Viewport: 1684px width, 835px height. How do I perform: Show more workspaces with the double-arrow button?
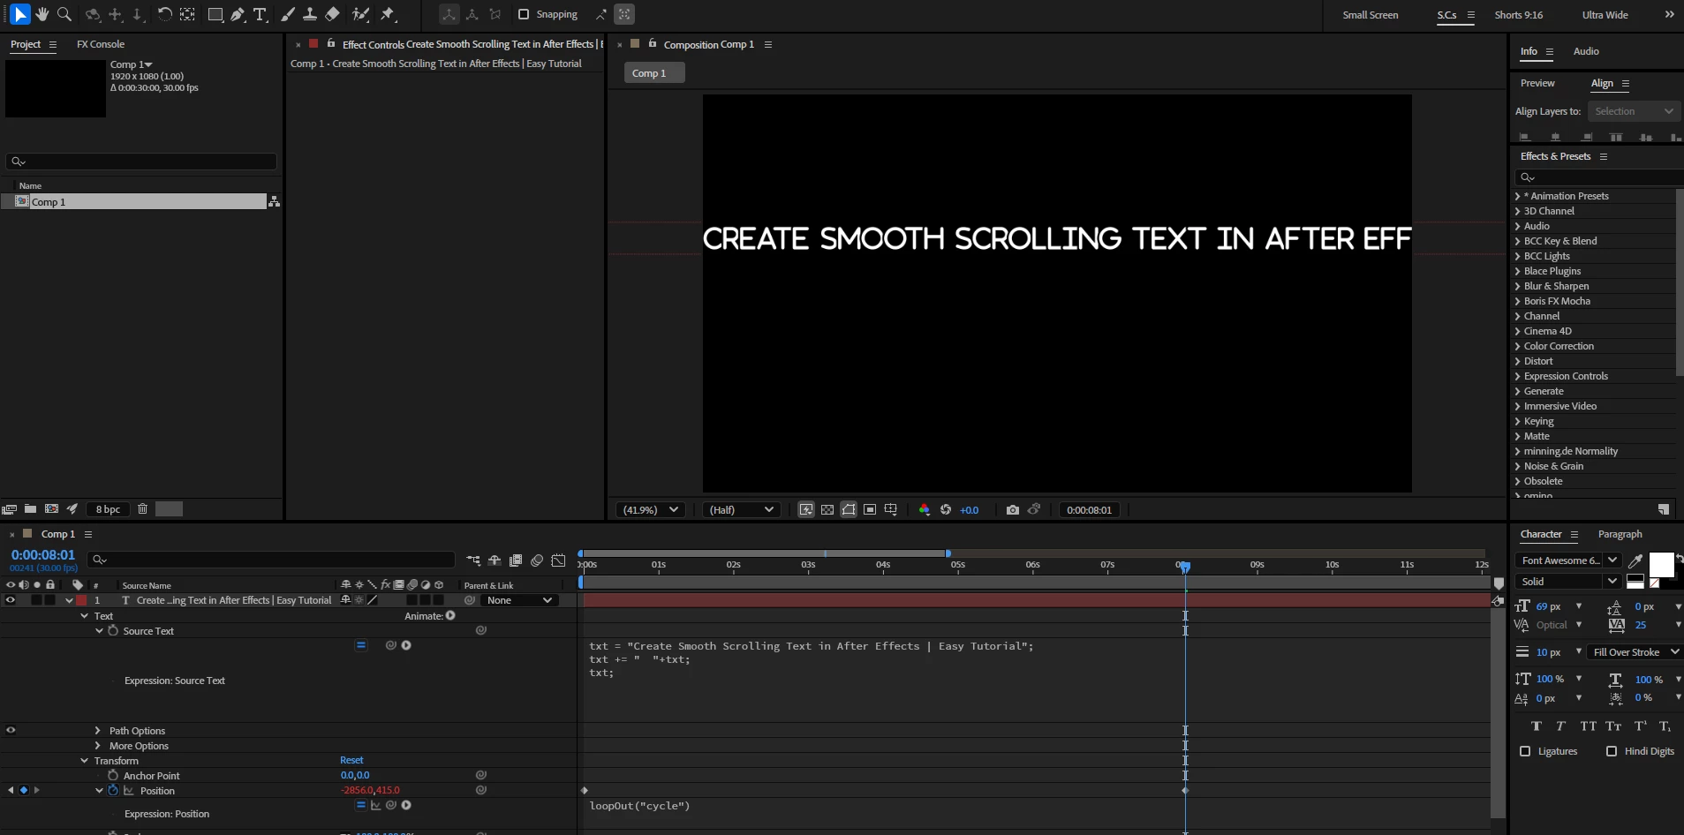[1669, 14]
